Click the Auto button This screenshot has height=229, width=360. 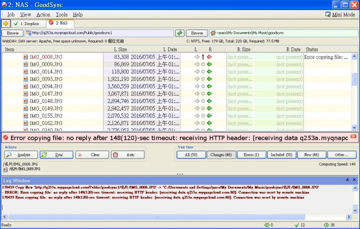(x=127, y=155)
